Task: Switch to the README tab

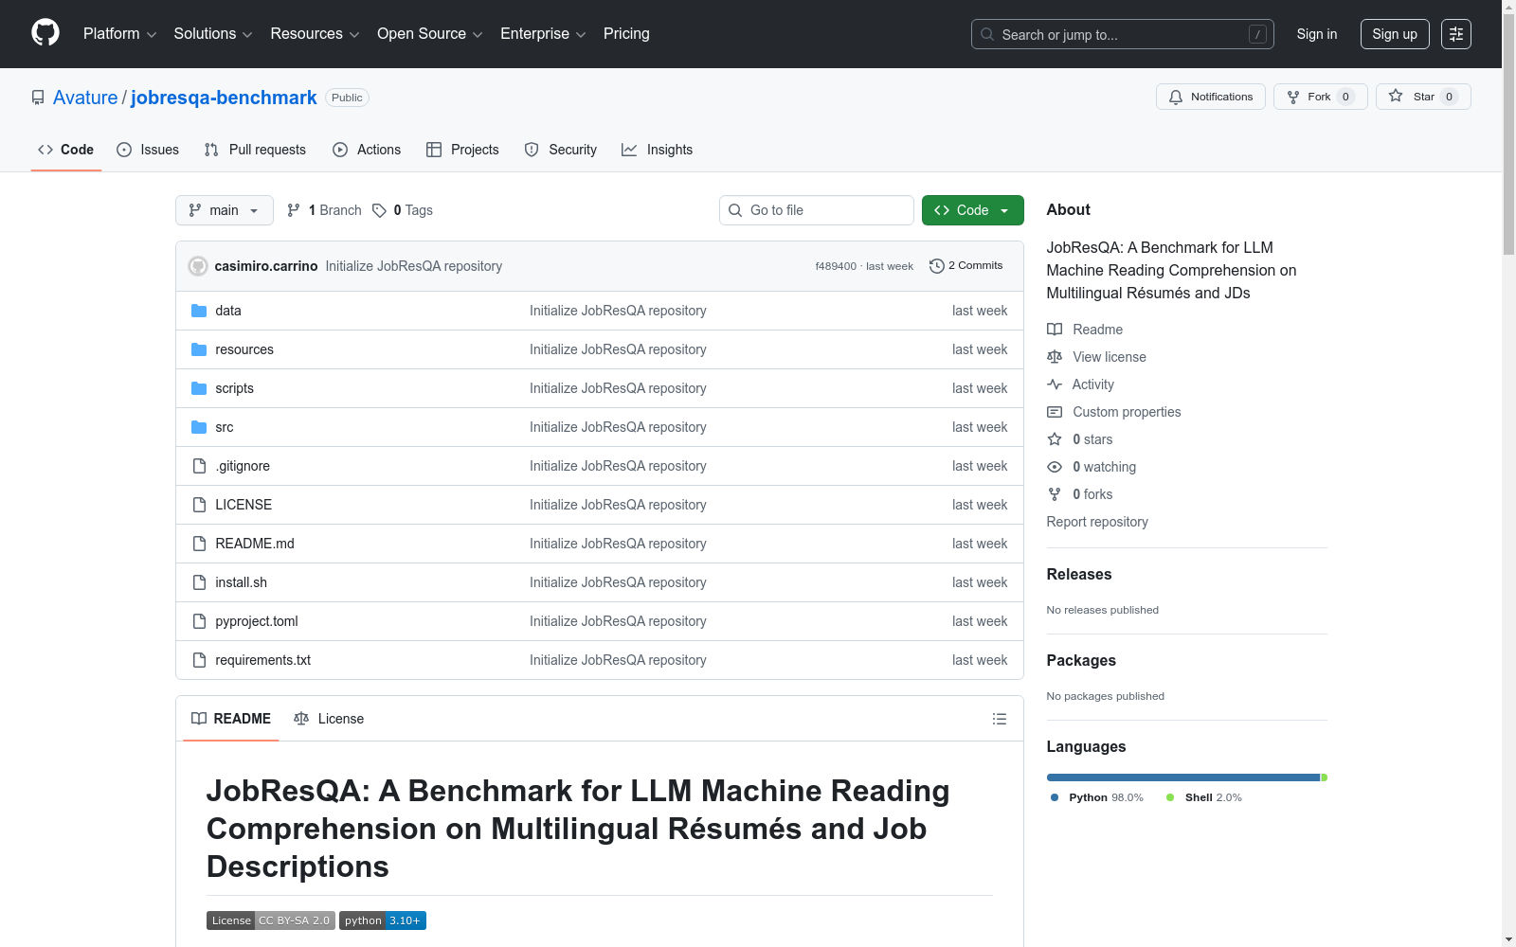Action: (231, 719)
